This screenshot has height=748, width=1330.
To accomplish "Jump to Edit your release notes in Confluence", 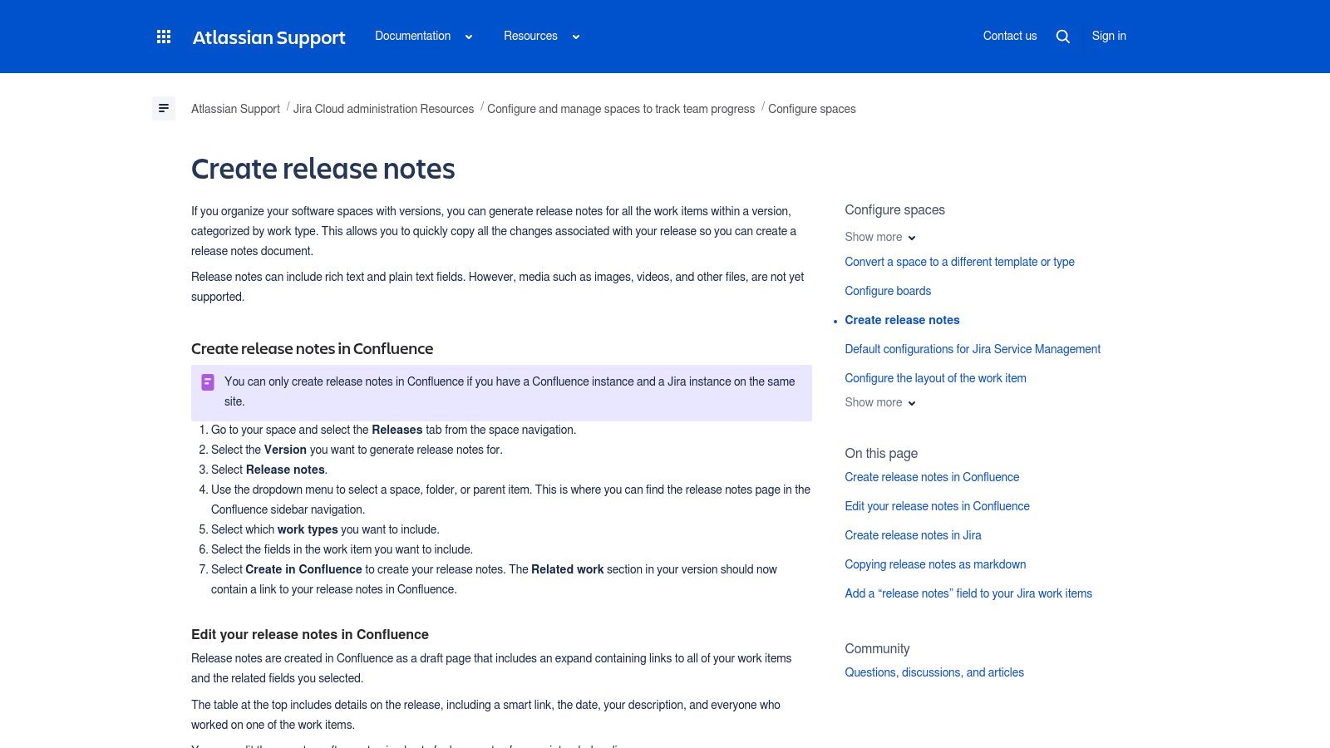I will 937,506.
